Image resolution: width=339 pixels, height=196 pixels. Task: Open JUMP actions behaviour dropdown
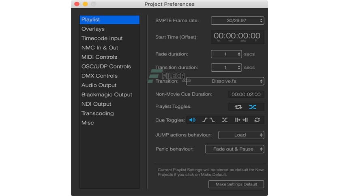coord(241,135)
